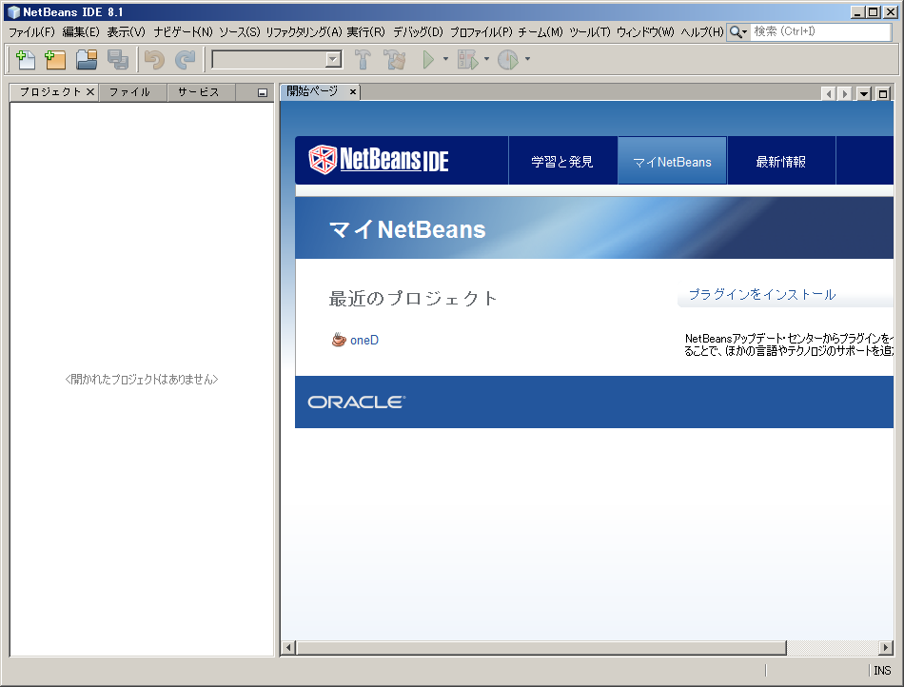
Task: Click the Debug Project icon
Action: click(x=467, y=59)
